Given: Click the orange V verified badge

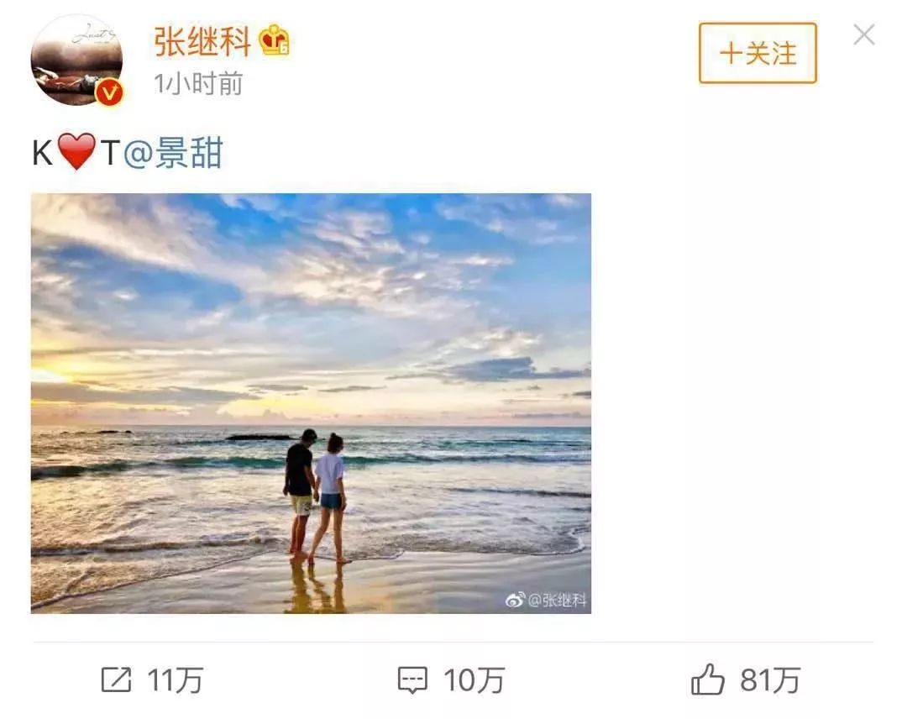Looking at the screenshot, I should pyautogui.click(x=109, y=92).
